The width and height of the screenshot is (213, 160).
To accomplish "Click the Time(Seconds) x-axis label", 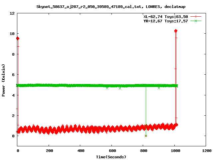I will coord(111,157).
